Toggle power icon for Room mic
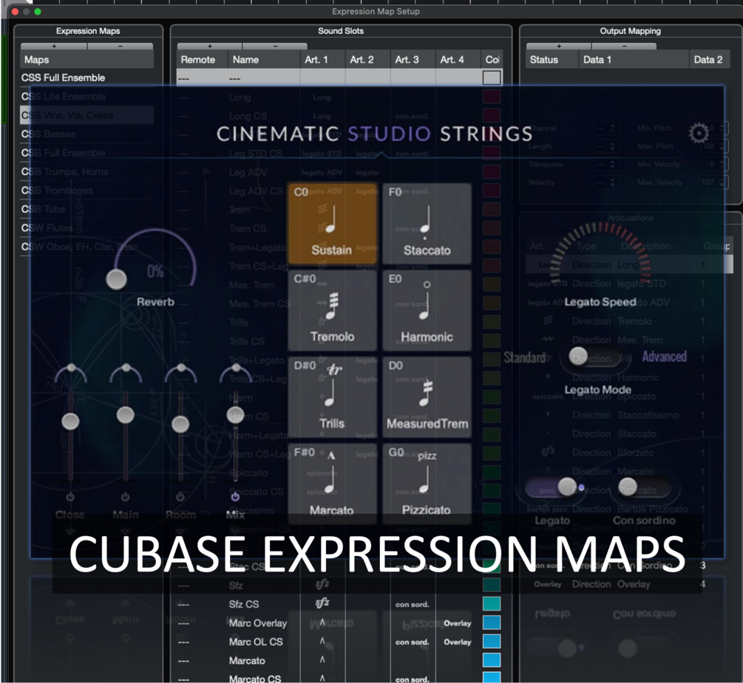The image size is (743, 683). coord(180,497)
